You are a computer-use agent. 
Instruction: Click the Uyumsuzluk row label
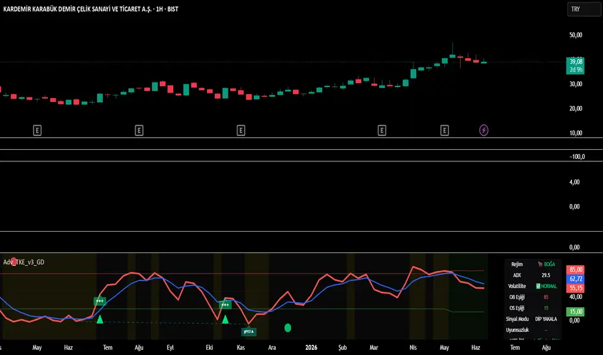click(x=517, y=330)
